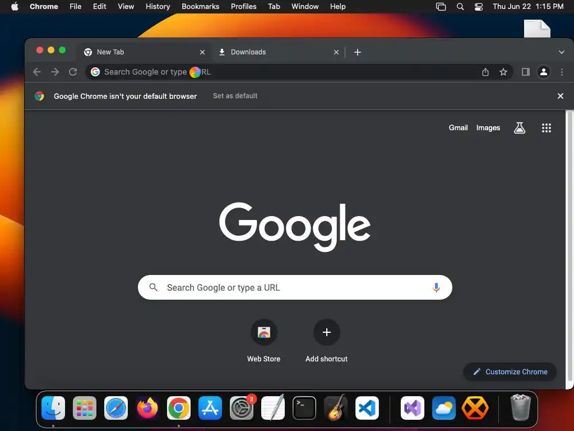
Task: Open App Store from the Dock
Action: point(210,408)
